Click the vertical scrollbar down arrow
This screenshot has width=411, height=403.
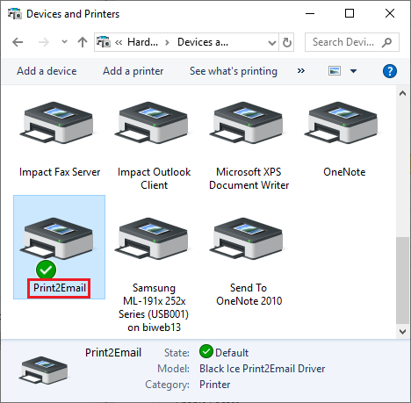click(403, 332)
